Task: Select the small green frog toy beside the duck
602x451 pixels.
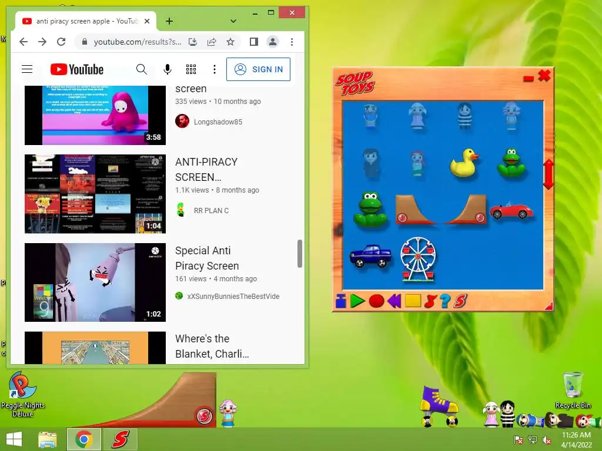Action: click(511, 163)
